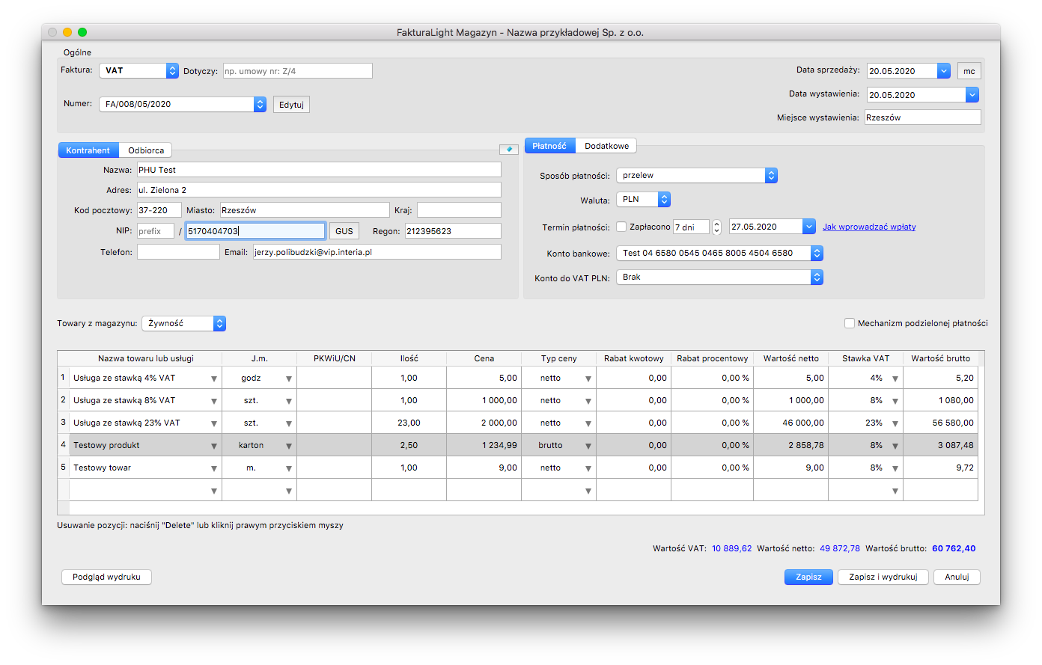Click the mc button

[969, 71]
